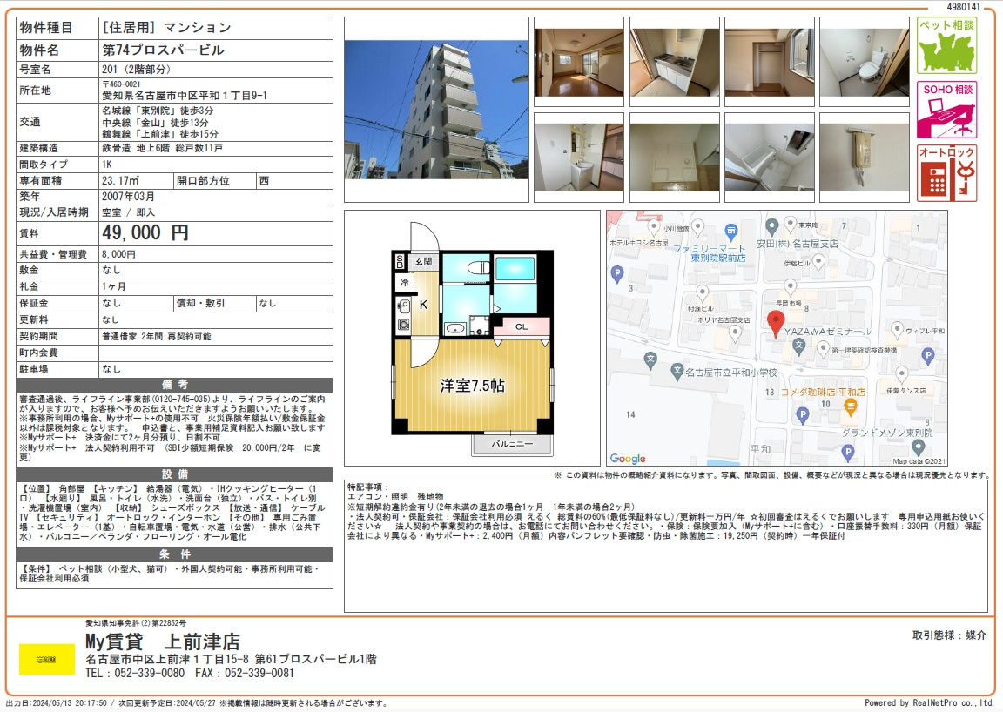Image resolution: width=1003 pixels, height=712 pixels.
Task: Click the Google logo on the map
Action: pos(628,458)
